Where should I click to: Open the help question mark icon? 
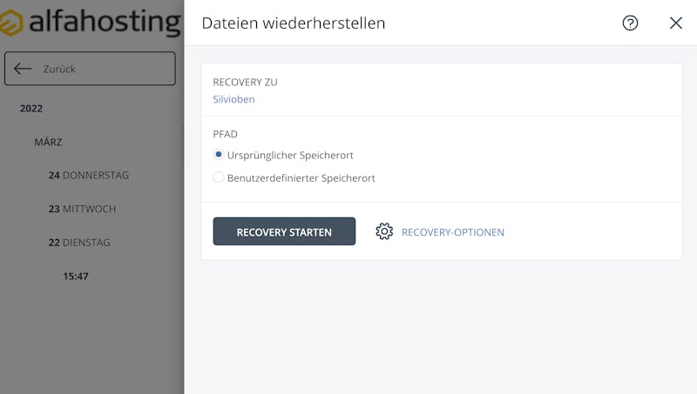[x=630, y=23]
